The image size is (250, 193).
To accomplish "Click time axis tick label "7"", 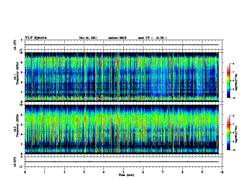I will click(x=163, y=172).
